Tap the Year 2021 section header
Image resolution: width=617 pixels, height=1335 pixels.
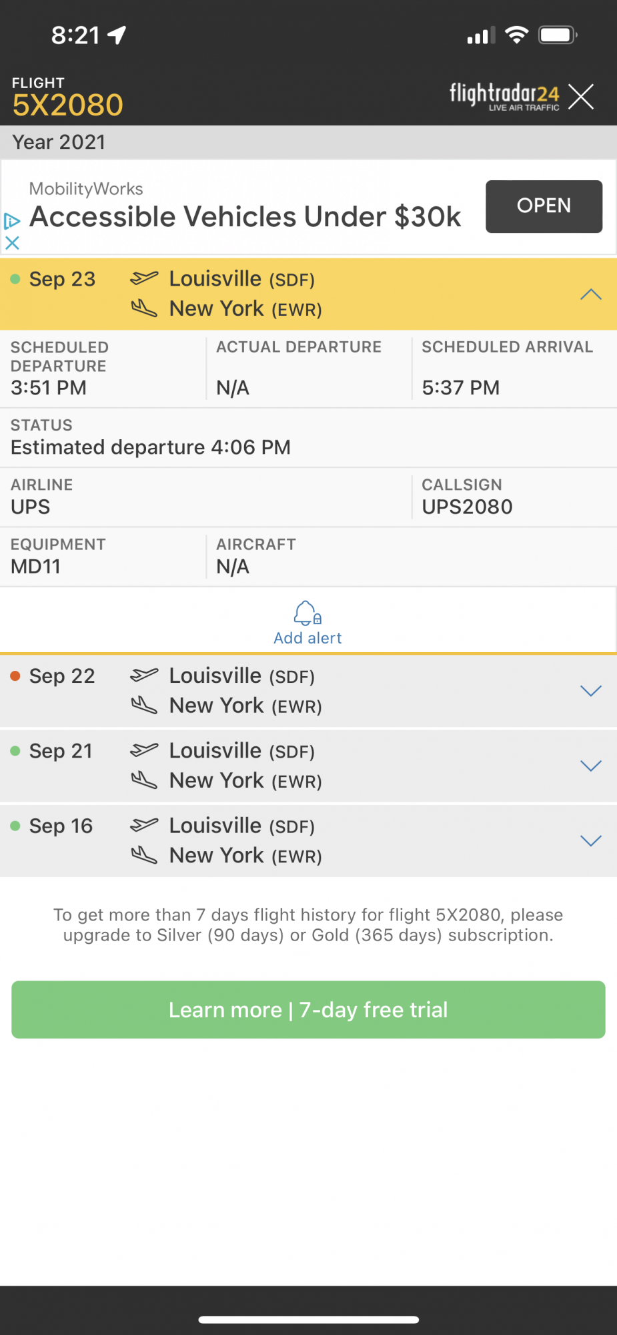click(59, 142)
